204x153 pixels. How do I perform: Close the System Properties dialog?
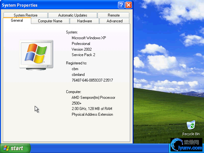(128, 5)
